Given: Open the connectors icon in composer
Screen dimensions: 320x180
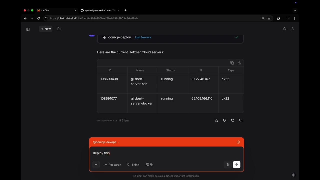Looking at the screenshot, I should pyautogui.click(x=152, y=165).
